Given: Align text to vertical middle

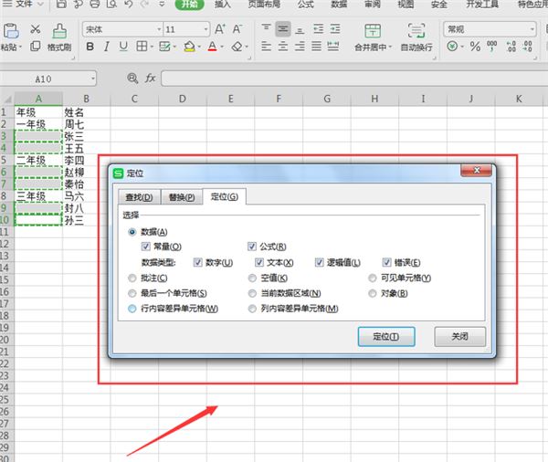Looking at the screenshot, I should [x=283, y=28].
